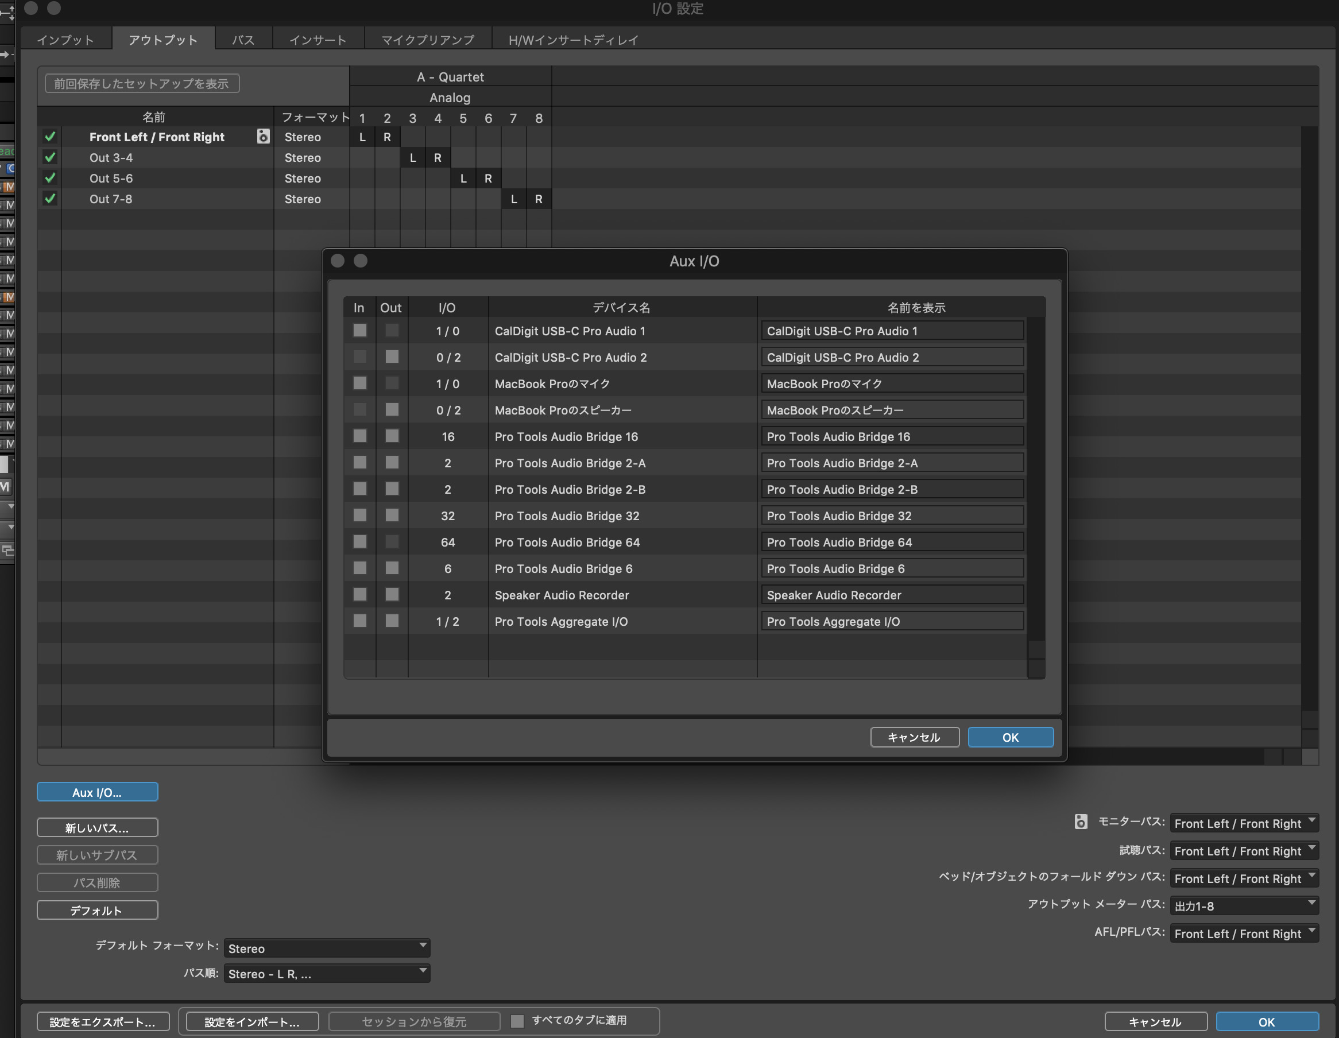Click 設定をエクスポート icon button
Image resolution: width=1339 pixels, height=1038 pixels.
(103, 1020)
